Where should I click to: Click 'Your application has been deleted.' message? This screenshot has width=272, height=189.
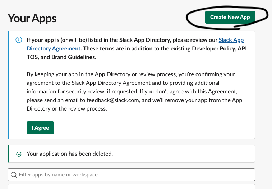pos(70,154)
